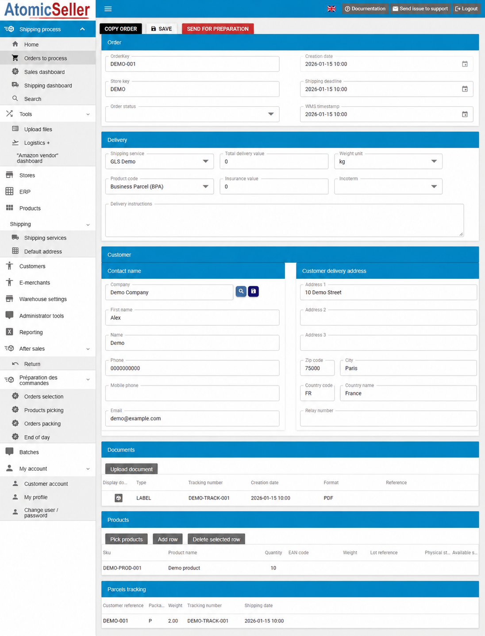The height and width of the screenshot is (636, 485).
Task: Click the OrderKey input field
Action: coord(192,64)
